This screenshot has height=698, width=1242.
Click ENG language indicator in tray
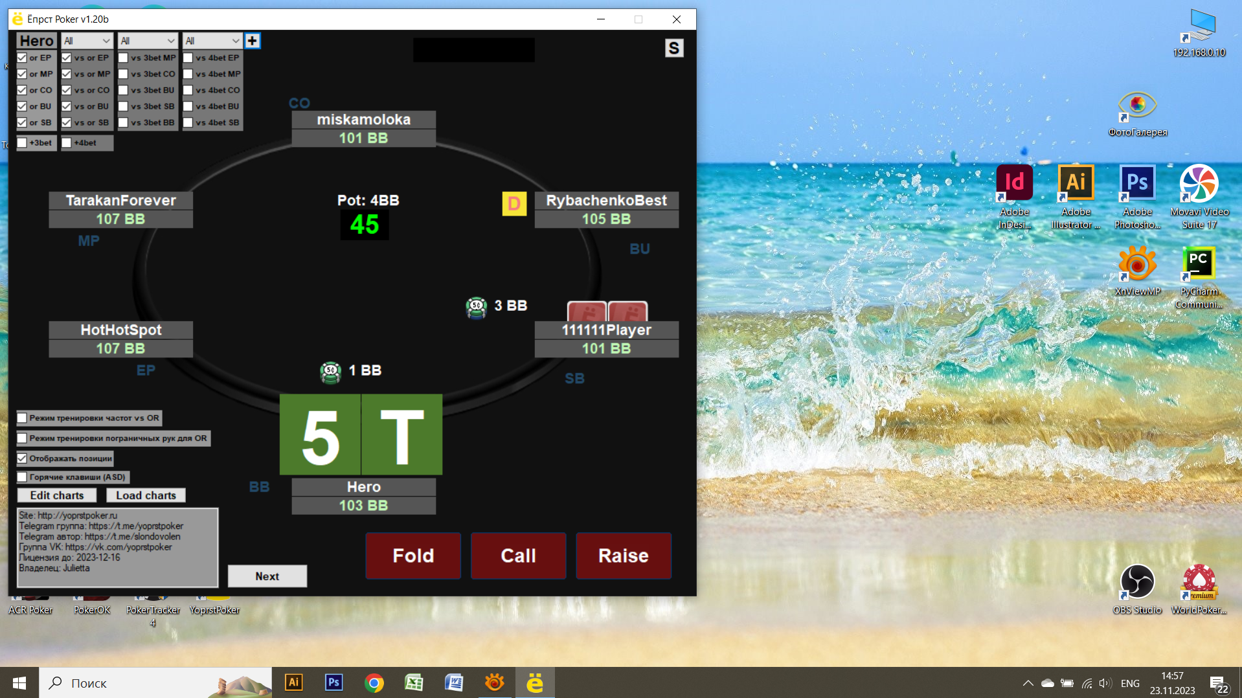pyautogui.click(x=1130, y=683)
